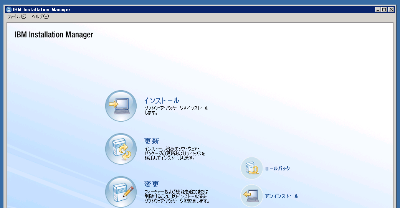Minimize the IBM Installation Manager window
Image resolution: width=400 pixels, height=208 pixels.
pos(378,10)
